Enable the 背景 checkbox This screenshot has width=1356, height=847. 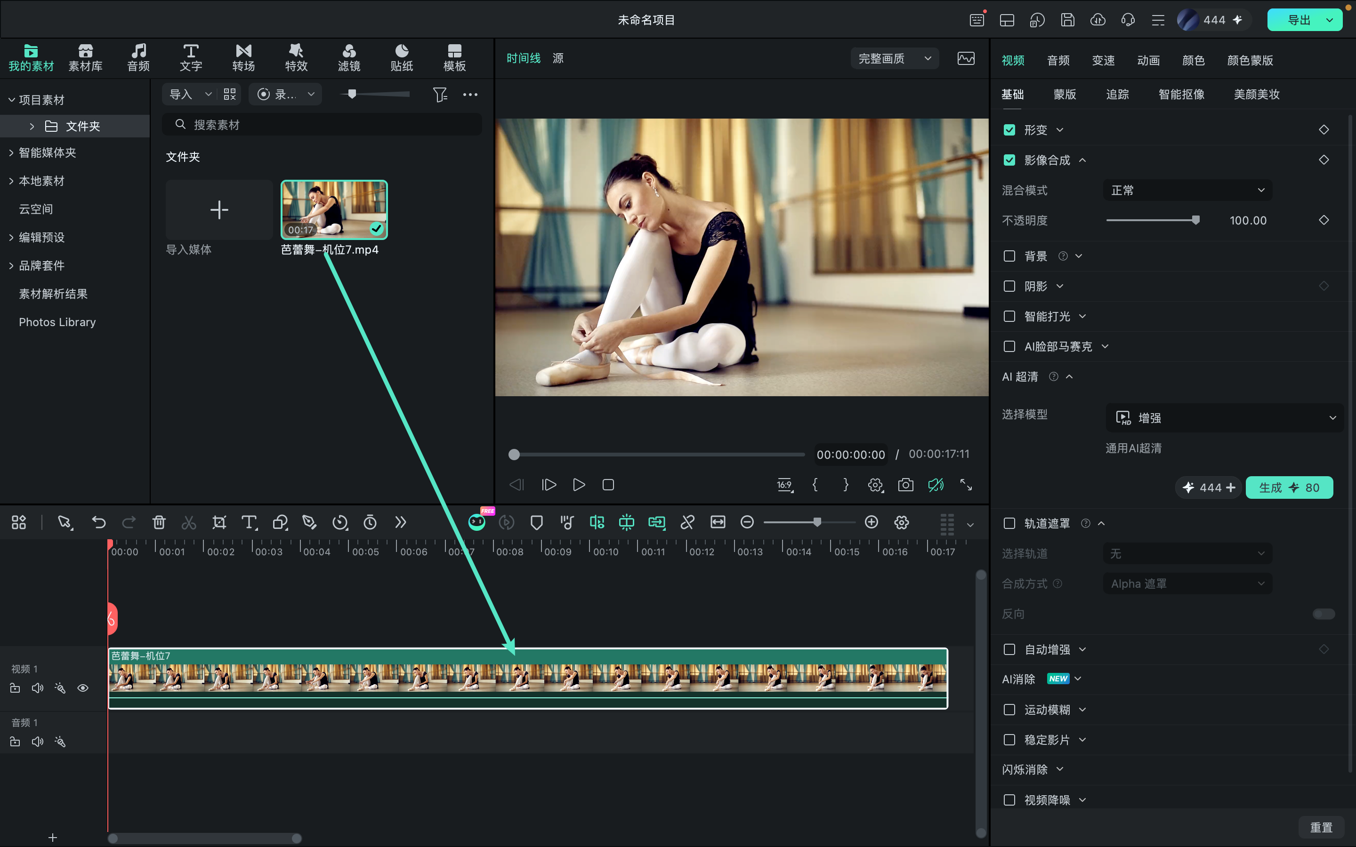pyautogui.click(x=1009, y=256)
